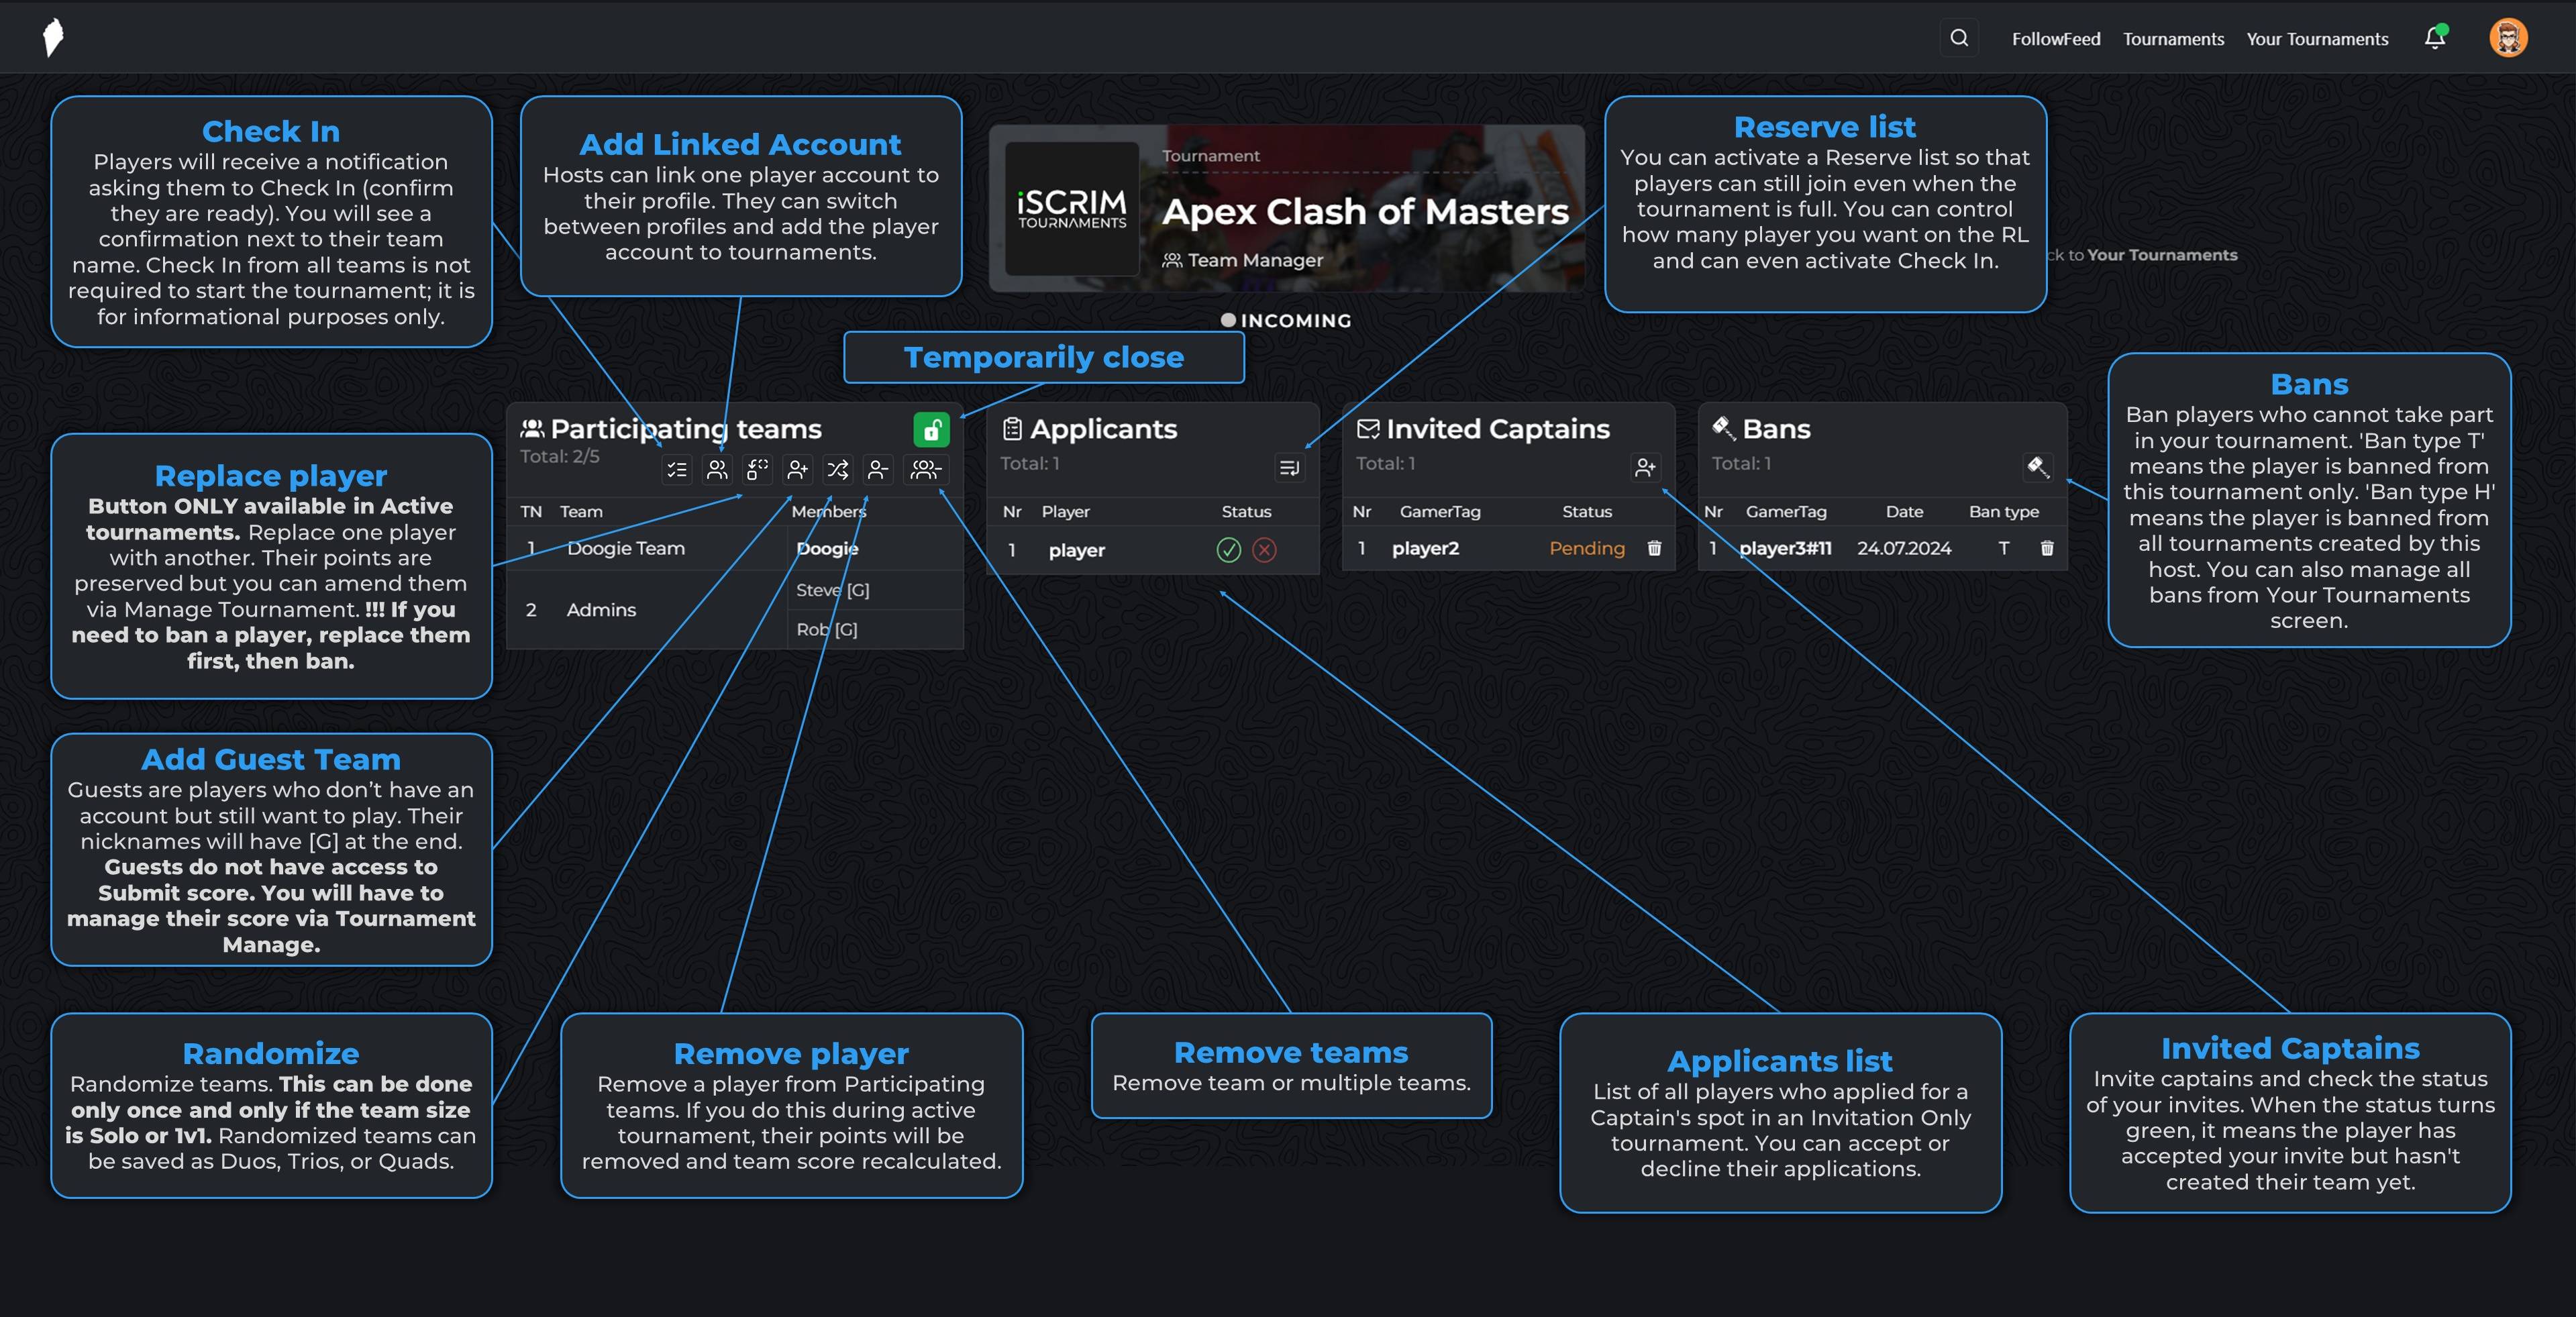Open FollowFeed in top navigation
This screenshot has width=2576, height=1317.
click(2055, 39)
